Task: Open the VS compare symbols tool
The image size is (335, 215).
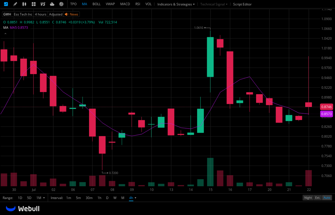Action: (43, 4)
